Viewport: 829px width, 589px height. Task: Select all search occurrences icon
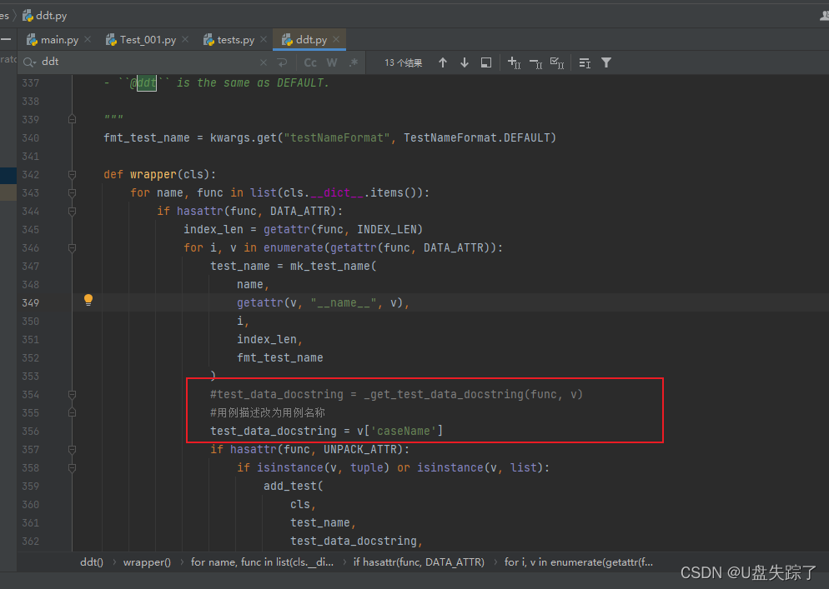click(486, 62)
